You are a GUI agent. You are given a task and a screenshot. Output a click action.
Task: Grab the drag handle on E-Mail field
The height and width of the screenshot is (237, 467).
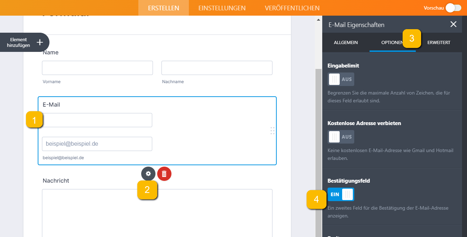272,131
